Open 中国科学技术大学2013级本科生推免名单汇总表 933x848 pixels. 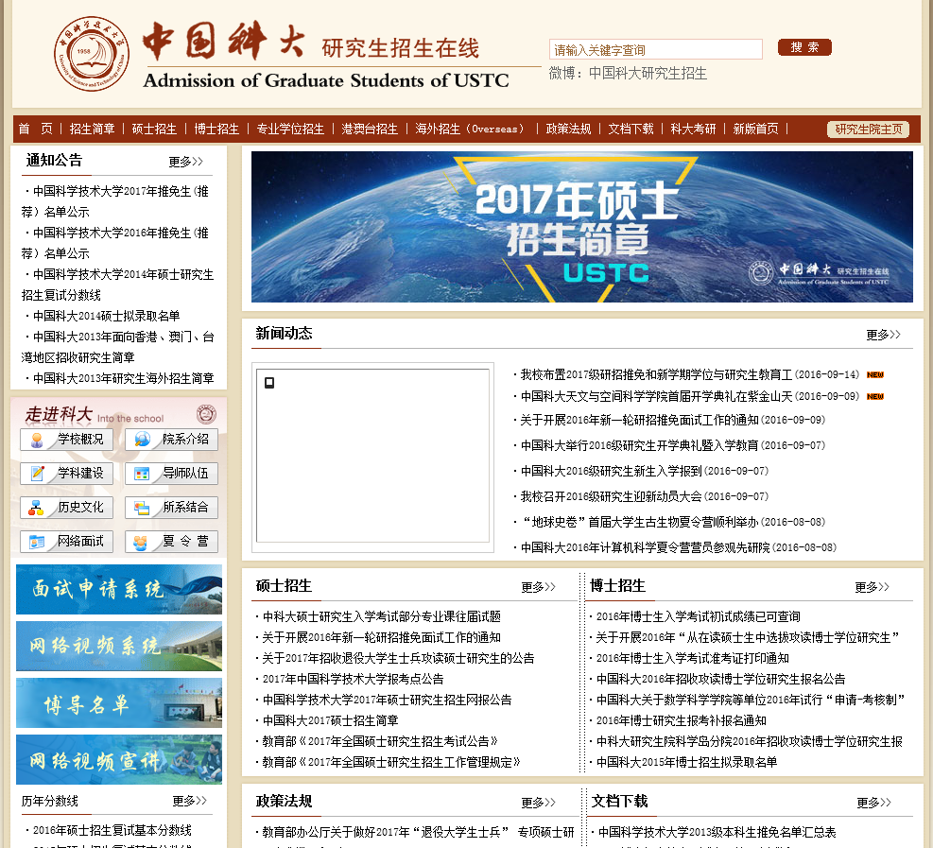pyautogui.click(x=717, y=833)
